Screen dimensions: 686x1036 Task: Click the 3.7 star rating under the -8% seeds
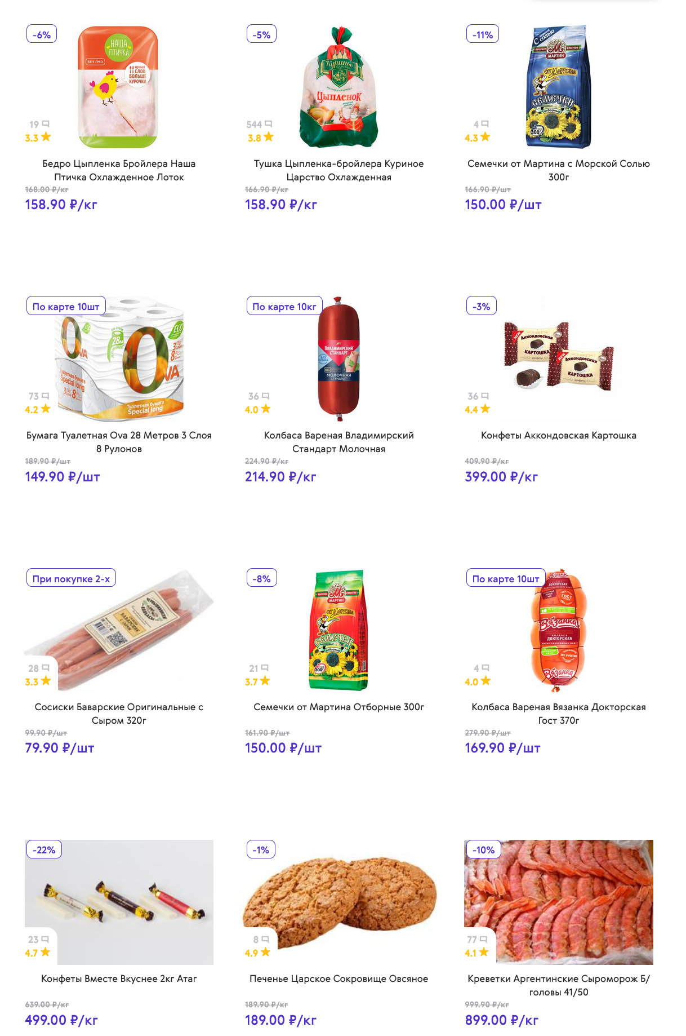pos(258,681)
